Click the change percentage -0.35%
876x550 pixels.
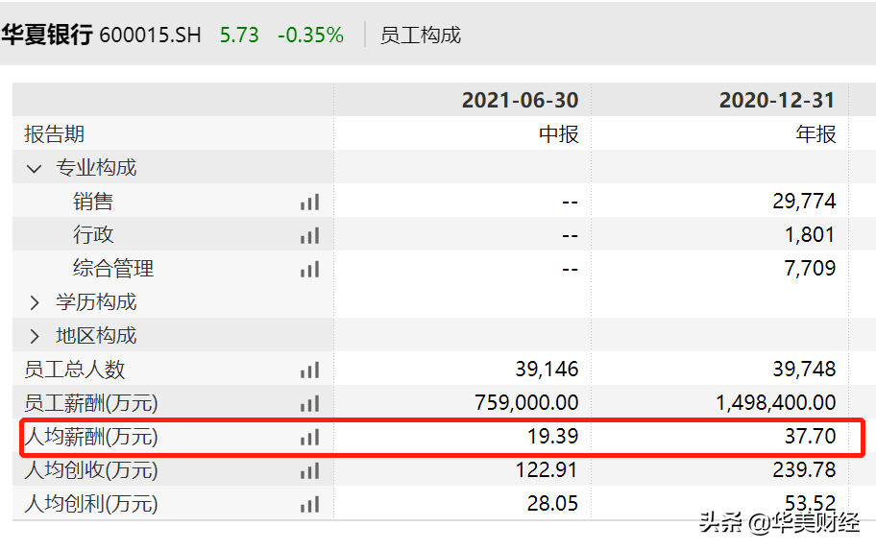click(x=310, y=36)
